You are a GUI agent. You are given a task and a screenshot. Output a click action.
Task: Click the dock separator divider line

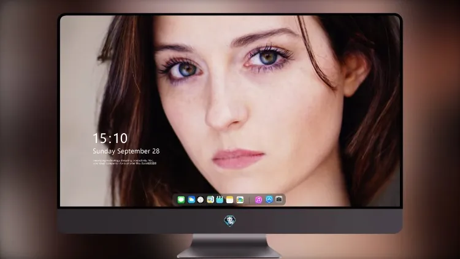click(x=250, y=200)
